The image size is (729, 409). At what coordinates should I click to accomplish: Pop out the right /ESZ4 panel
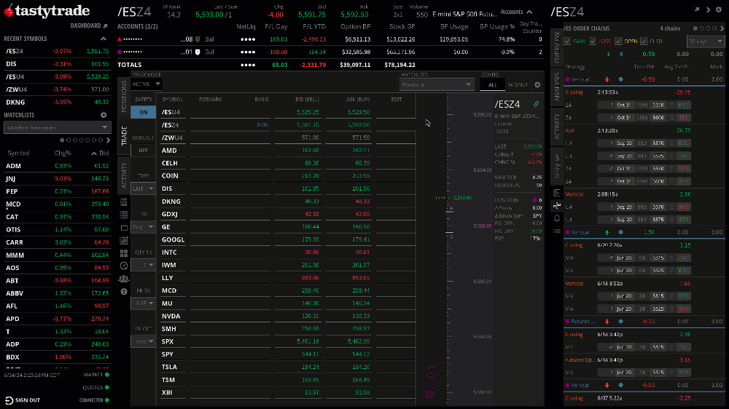pyautogui.click(x=697, y=9)
